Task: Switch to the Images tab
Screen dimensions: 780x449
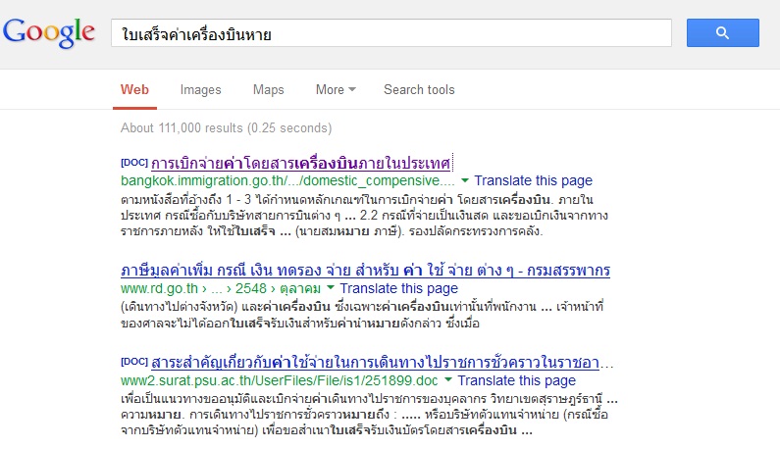Action: click(200, 90)
